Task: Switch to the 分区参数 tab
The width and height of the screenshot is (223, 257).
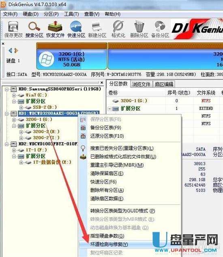Action: point(118,84)
